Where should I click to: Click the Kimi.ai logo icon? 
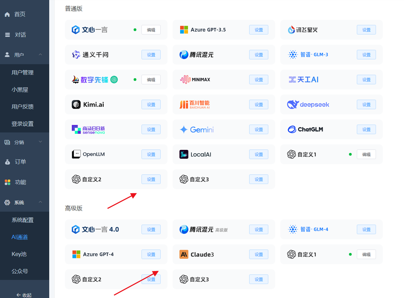click(76, 104)
